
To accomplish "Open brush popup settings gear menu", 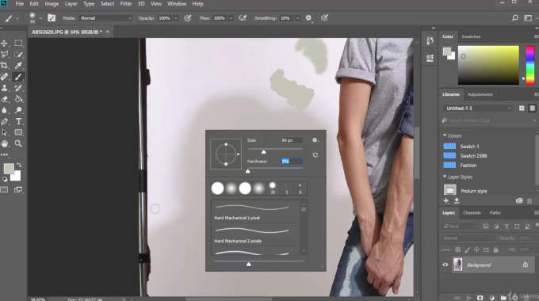I will click(x=315, y=140).
